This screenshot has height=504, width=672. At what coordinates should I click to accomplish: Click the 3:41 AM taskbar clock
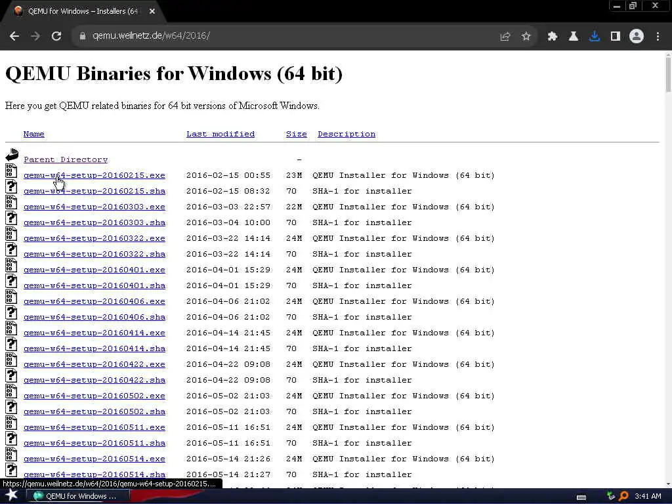pos(648,496)
